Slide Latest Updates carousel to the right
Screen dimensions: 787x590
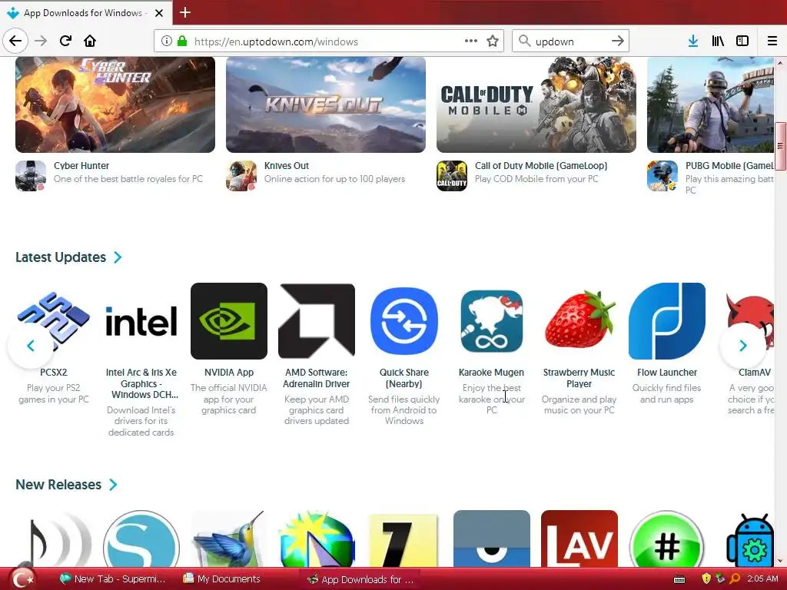[743, 345]
